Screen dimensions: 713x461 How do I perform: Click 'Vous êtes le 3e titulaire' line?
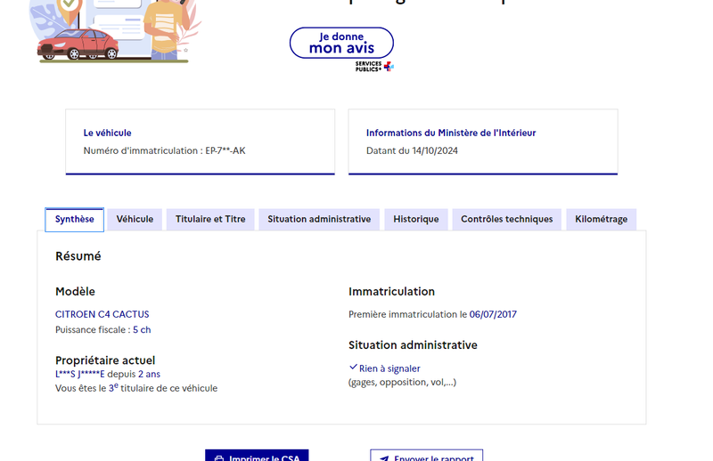coord(136,388)
